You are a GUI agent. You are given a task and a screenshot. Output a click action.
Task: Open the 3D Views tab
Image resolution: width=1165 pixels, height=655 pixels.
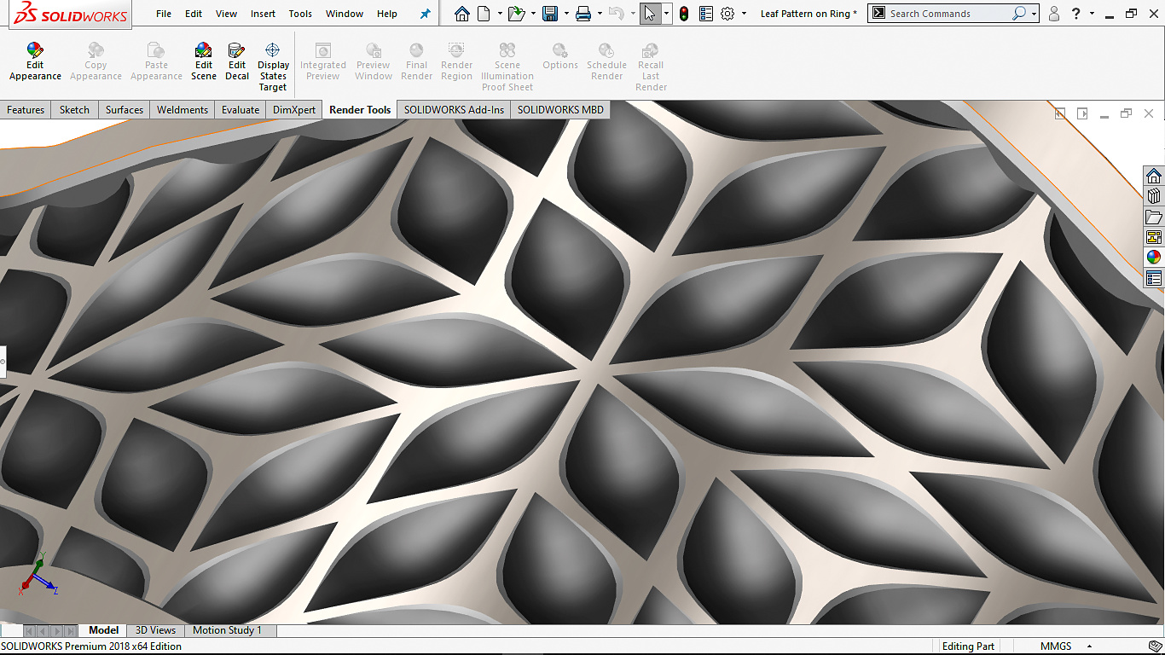pos(155,630)
